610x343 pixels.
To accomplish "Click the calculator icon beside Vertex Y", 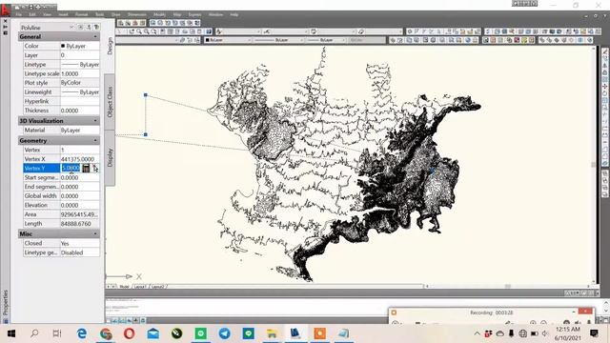I will 86,168.
